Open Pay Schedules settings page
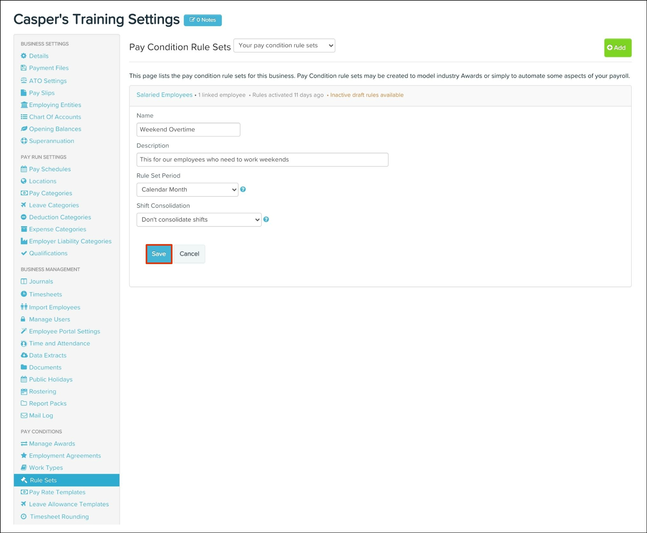Viewport: 647px width, 533px height. pos(50,169)
